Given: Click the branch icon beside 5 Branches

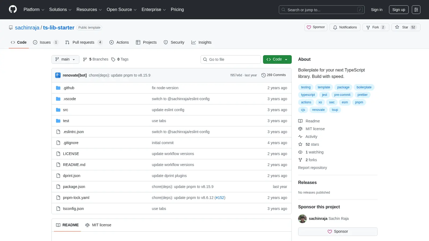Looking at the screenshot, I should (85, 59).
